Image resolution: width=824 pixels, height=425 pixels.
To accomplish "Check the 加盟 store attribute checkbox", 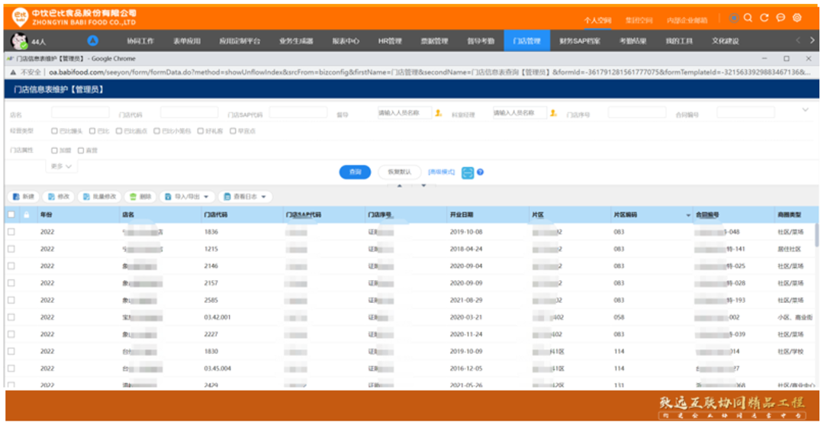I will [55, 151].
